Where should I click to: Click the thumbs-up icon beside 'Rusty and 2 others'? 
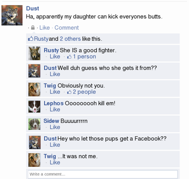[31, 39]
